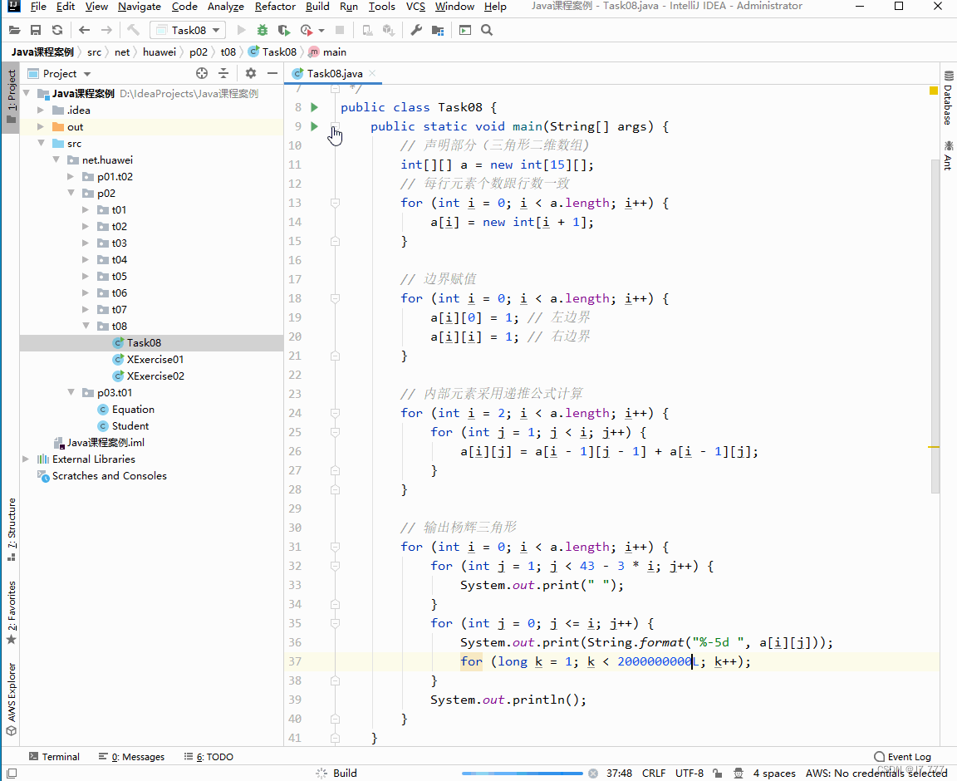
Task: Open Settings with the wrench icon
Action: (x=416, y=30)
